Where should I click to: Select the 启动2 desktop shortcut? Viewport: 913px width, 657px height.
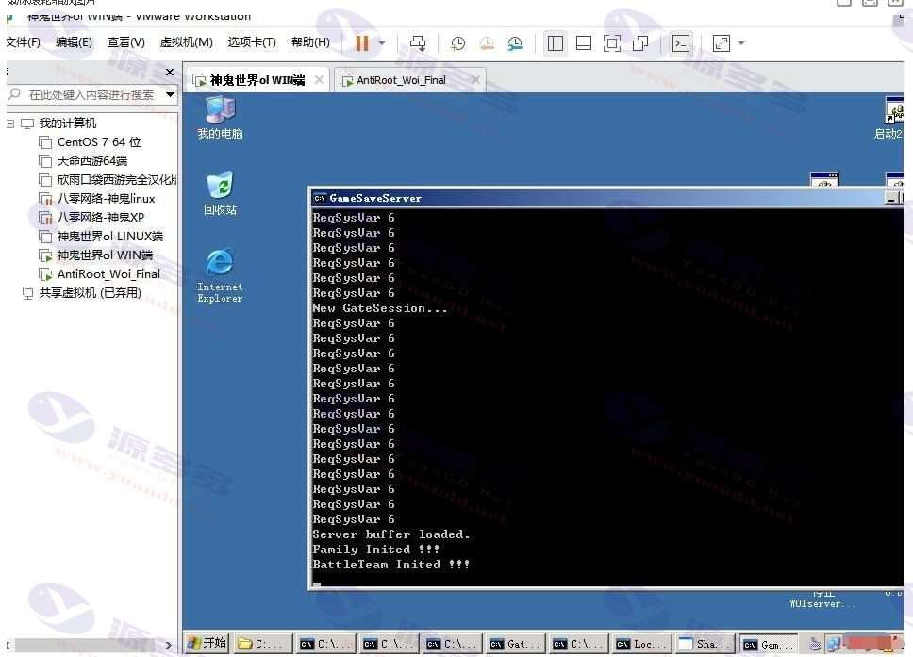(889, 119)
